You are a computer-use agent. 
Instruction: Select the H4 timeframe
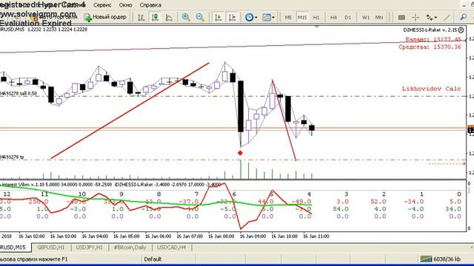coord(333,18)
